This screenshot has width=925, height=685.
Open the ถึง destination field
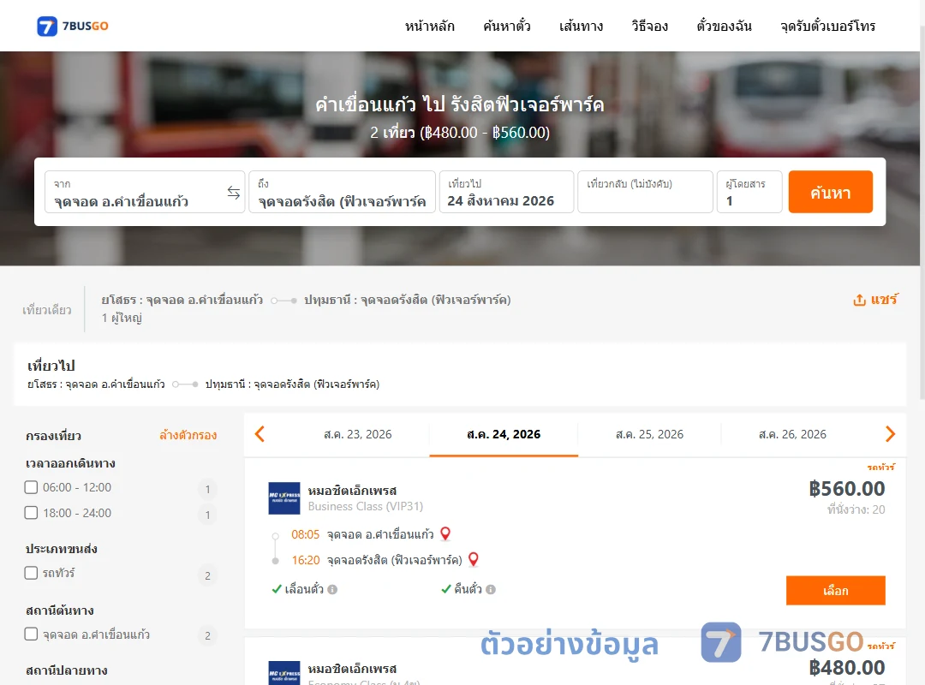[342, 192]
